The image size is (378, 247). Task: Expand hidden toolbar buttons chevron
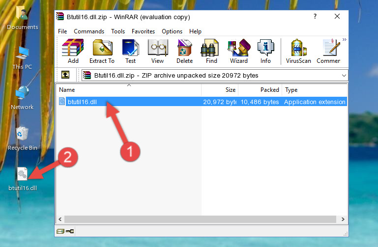(x=345, y=39)
